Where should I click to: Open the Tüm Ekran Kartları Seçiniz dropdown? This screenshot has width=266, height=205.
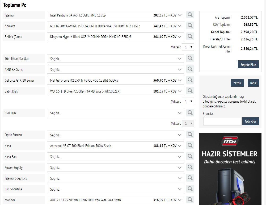(115, 58)
